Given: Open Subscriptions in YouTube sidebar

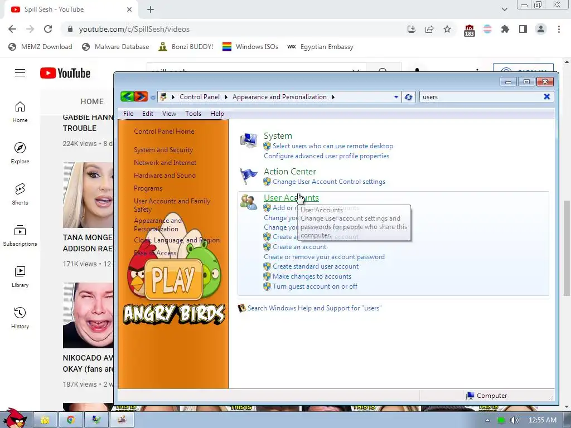Looking at the screenshot, I should 20,236.
